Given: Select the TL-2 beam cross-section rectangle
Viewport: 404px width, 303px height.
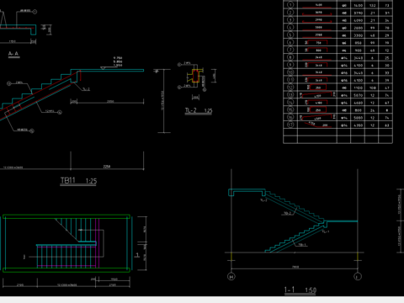Looking at the screenshot, I should 195,76.
